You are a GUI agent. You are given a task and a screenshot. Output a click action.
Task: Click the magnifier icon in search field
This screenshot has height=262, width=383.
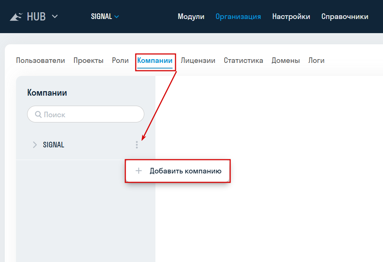(38, 114)
